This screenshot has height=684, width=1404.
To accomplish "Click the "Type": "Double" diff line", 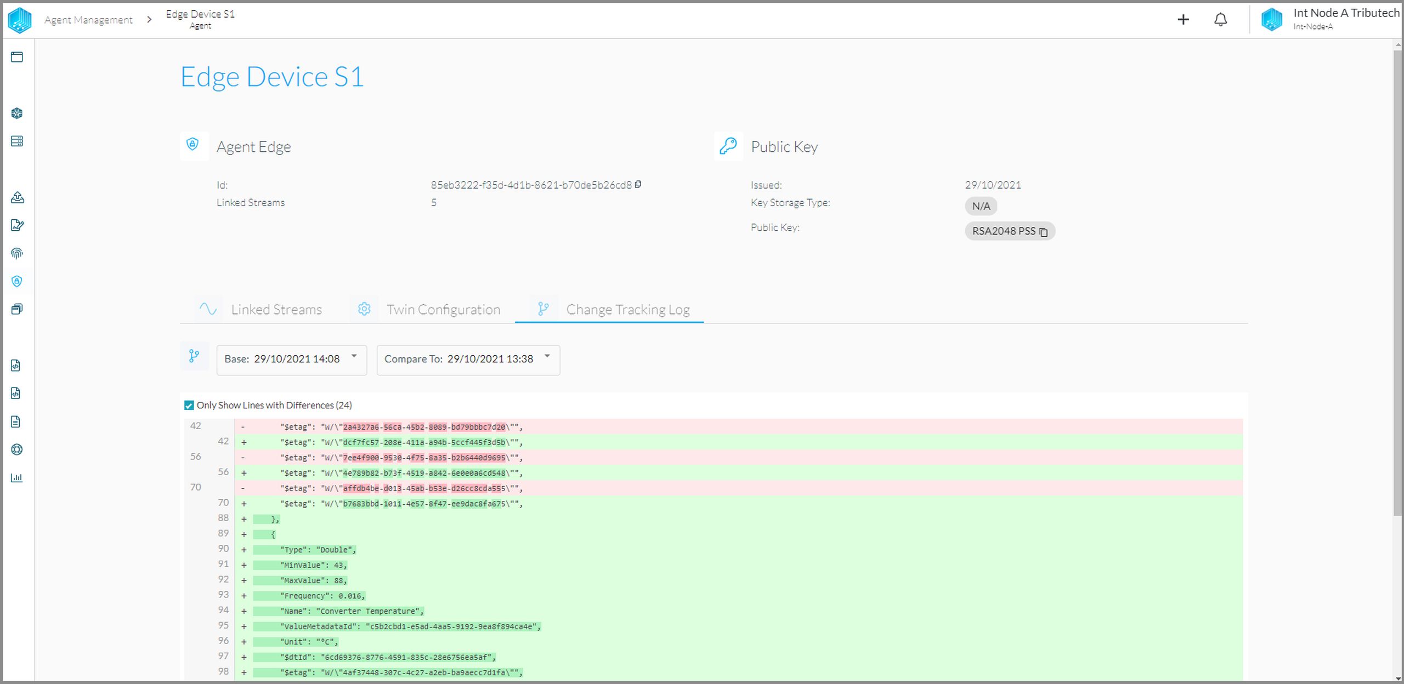I will coord(713,550).
